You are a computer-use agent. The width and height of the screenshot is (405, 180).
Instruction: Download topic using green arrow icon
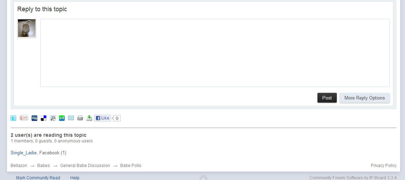(x=89, y=118)
